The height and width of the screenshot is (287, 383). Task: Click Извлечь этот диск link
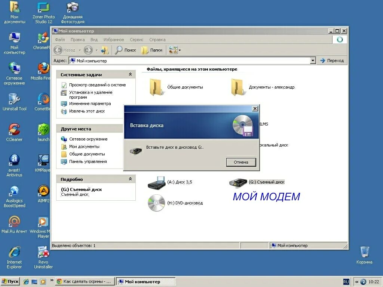87,111
